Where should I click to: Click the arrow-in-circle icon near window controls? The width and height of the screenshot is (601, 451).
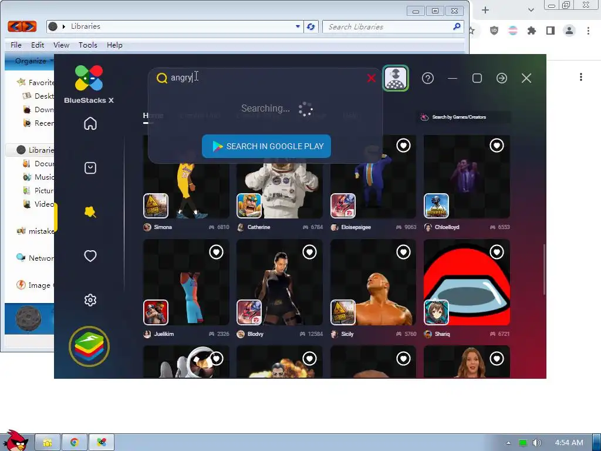tap(502, 78)
